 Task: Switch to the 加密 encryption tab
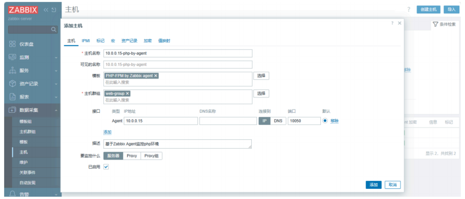point(148,41)
